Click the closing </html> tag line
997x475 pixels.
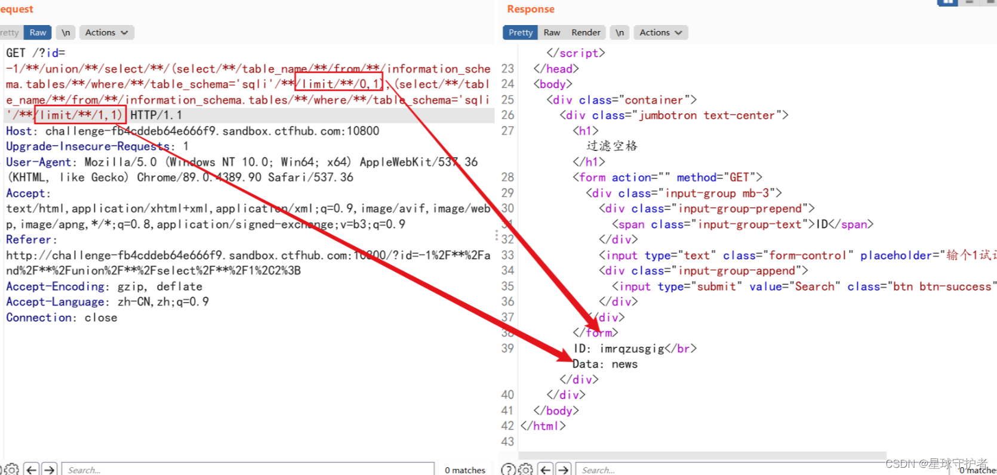pyautogui.click(x=543, y=426)
